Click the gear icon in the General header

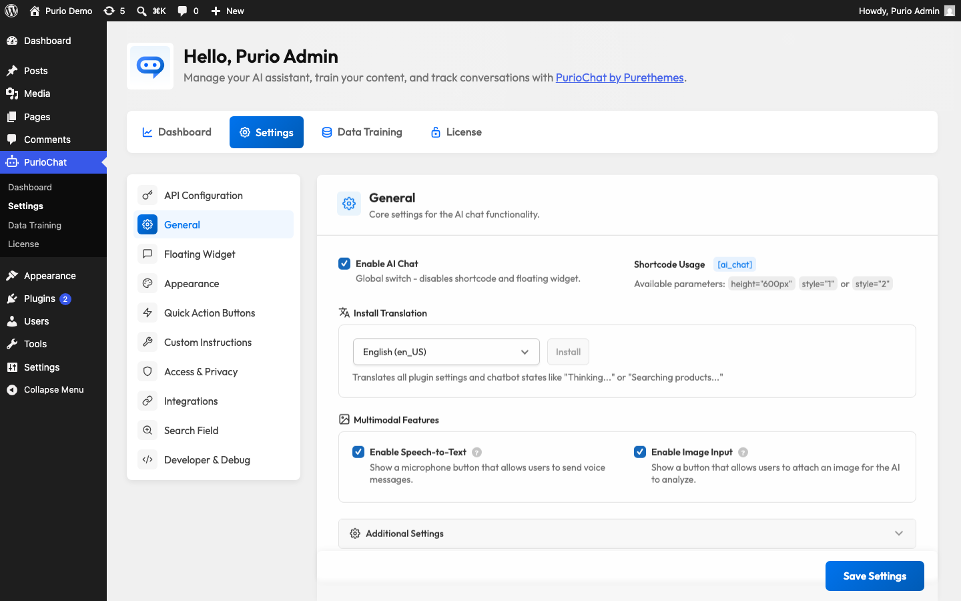pos(349,204)
